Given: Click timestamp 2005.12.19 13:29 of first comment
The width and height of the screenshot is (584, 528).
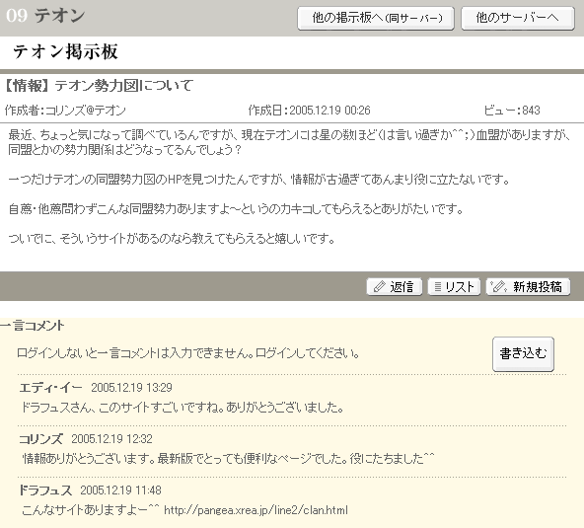Looking at the screenshot, I should (x=131, y=388).
